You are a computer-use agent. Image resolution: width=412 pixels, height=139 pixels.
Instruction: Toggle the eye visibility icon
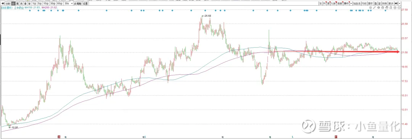coord(379,8)
